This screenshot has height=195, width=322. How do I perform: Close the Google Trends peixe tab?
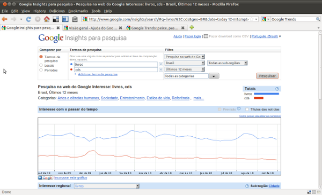[183, 28]
